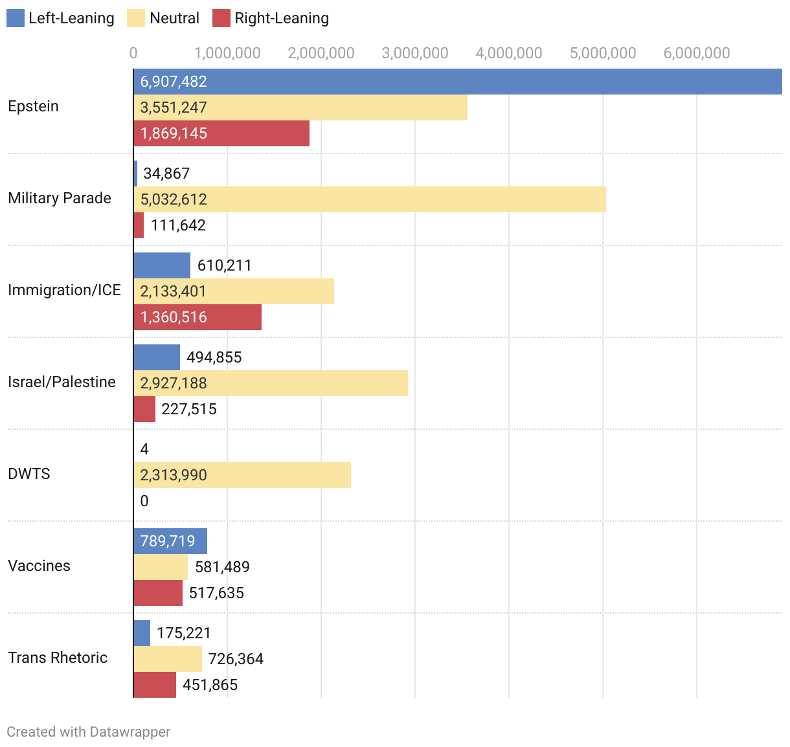Select the Trans Rhetoric Neutral yellow bar
Screen dimensions: 790x747
[x=168, y=659]
